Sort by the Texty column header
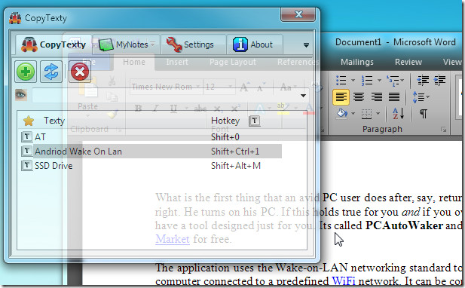465x288 pixels. point(54,121)
